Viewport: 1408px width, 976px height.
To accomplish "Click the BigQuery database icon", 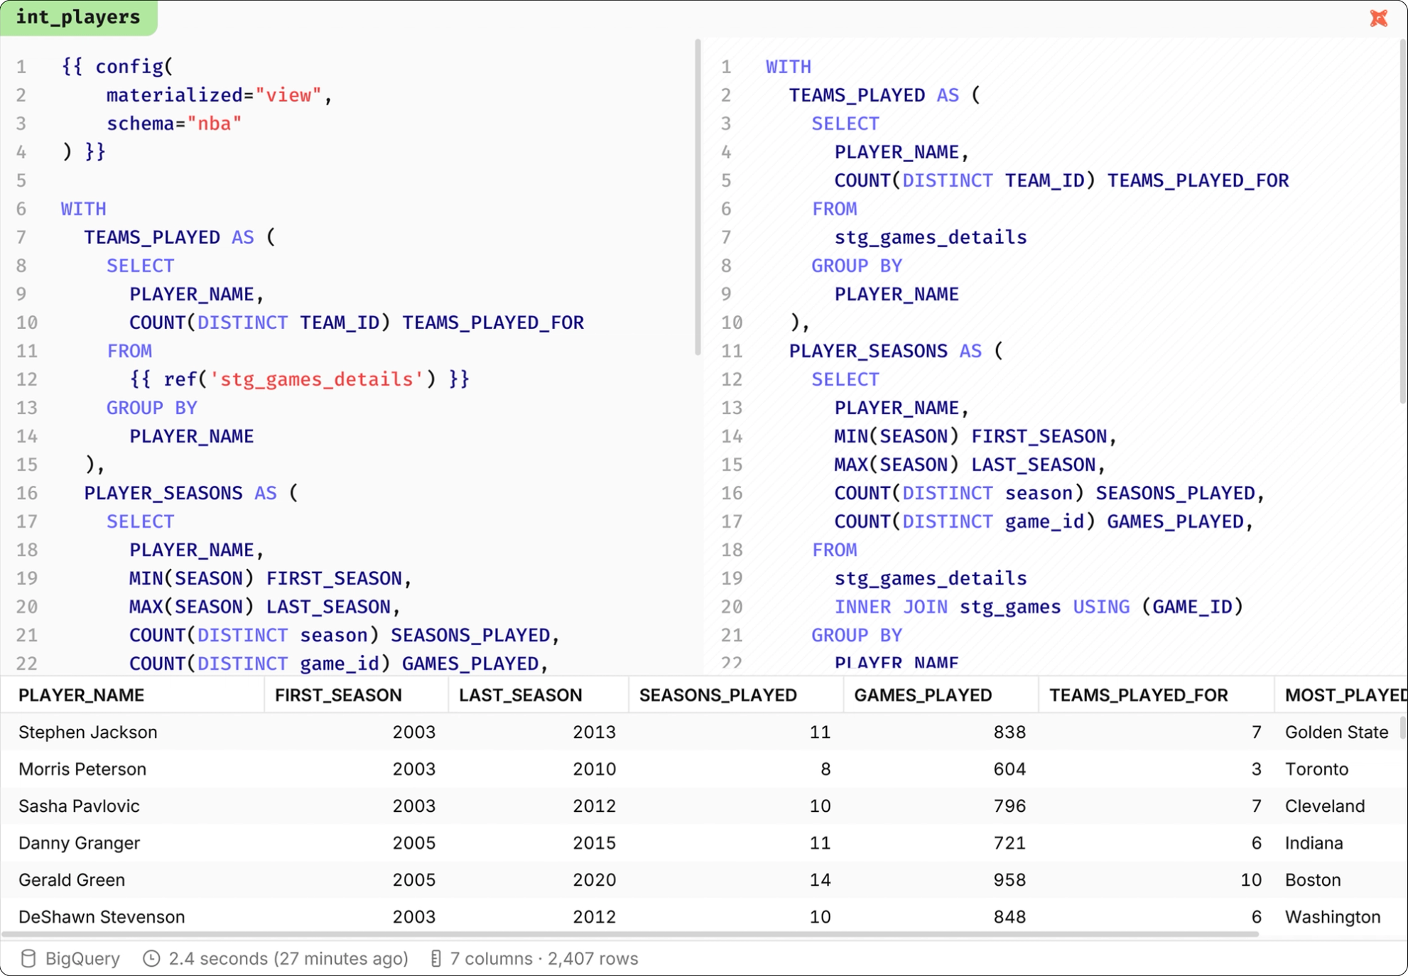I will pos(28,958).
